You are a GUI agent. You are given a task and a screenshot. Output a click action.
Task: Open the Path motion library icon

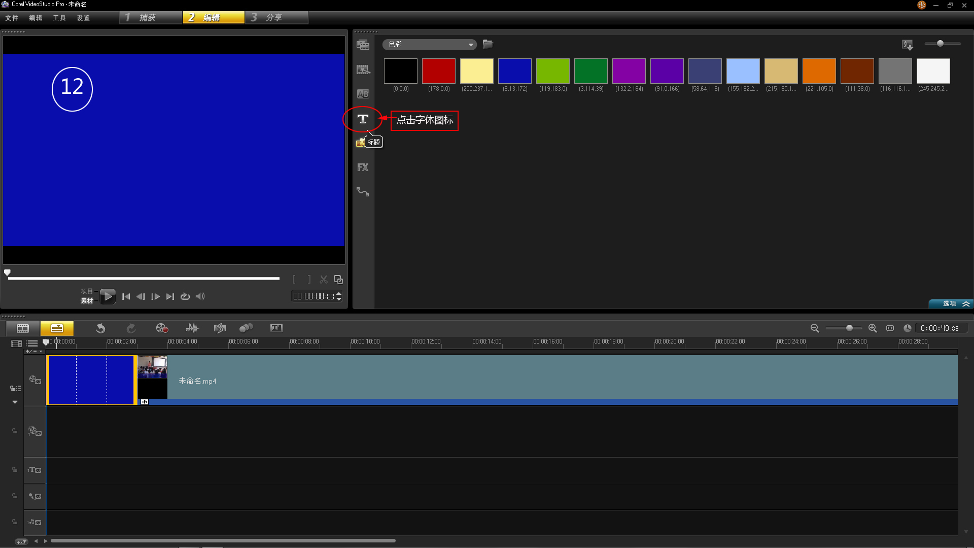click(x=363, y=192)
